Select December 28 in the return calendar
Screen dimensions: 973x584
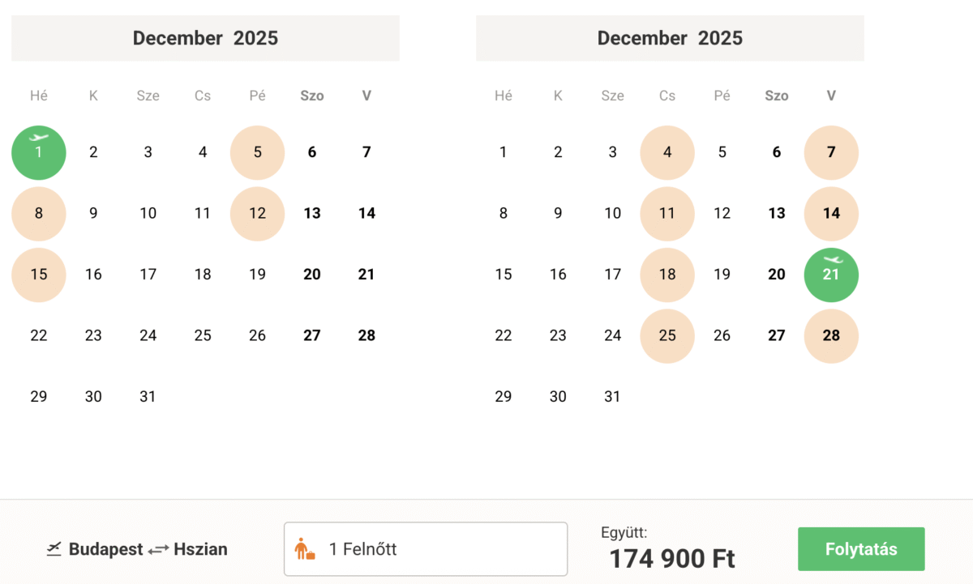[831, 335]
